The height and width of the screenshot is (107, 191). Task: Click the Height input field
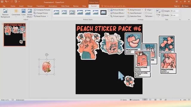click(174, 11)
